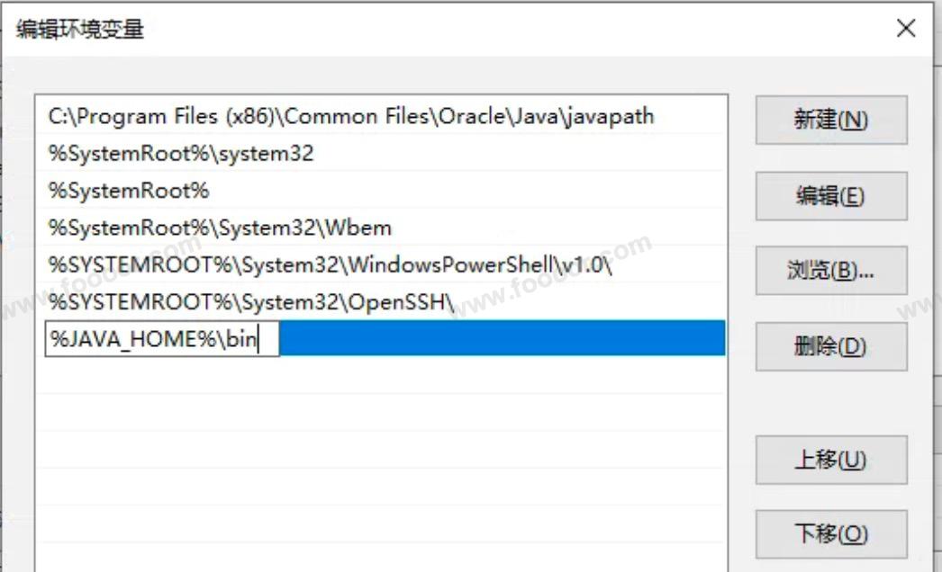Choose the plain %SystemRoot% entry

(129, 191)
